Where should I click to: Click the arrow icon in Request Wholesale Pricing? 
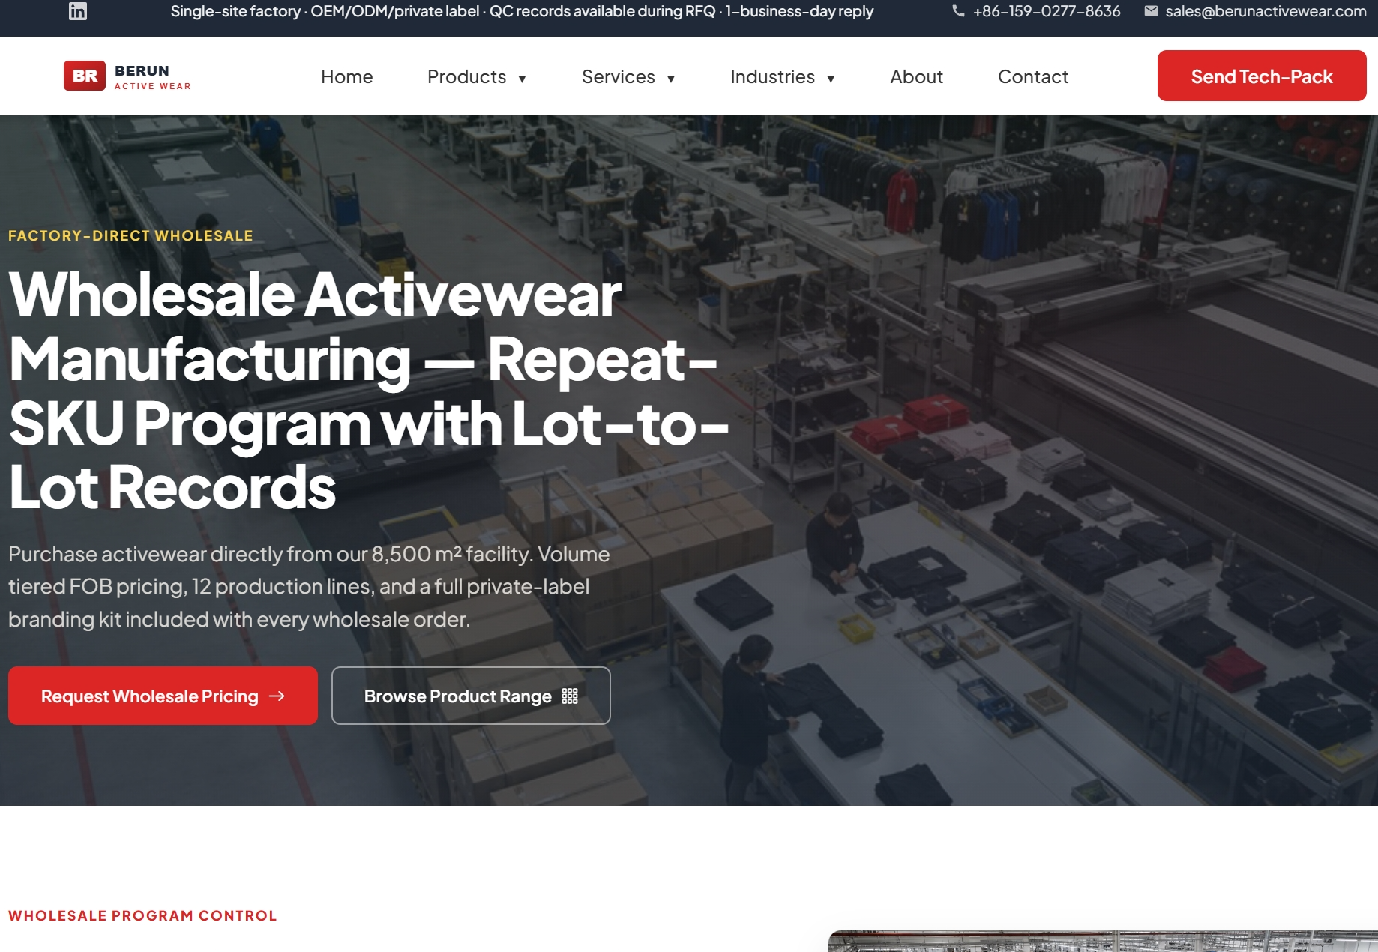277,696
